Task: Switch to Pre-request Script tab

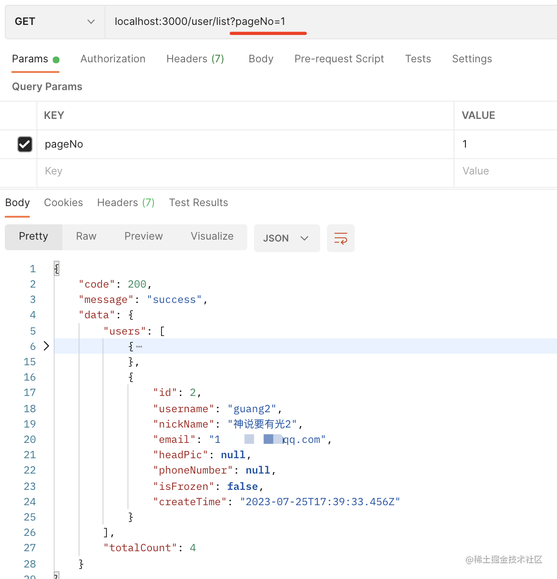Action: (x=339, y=59)
